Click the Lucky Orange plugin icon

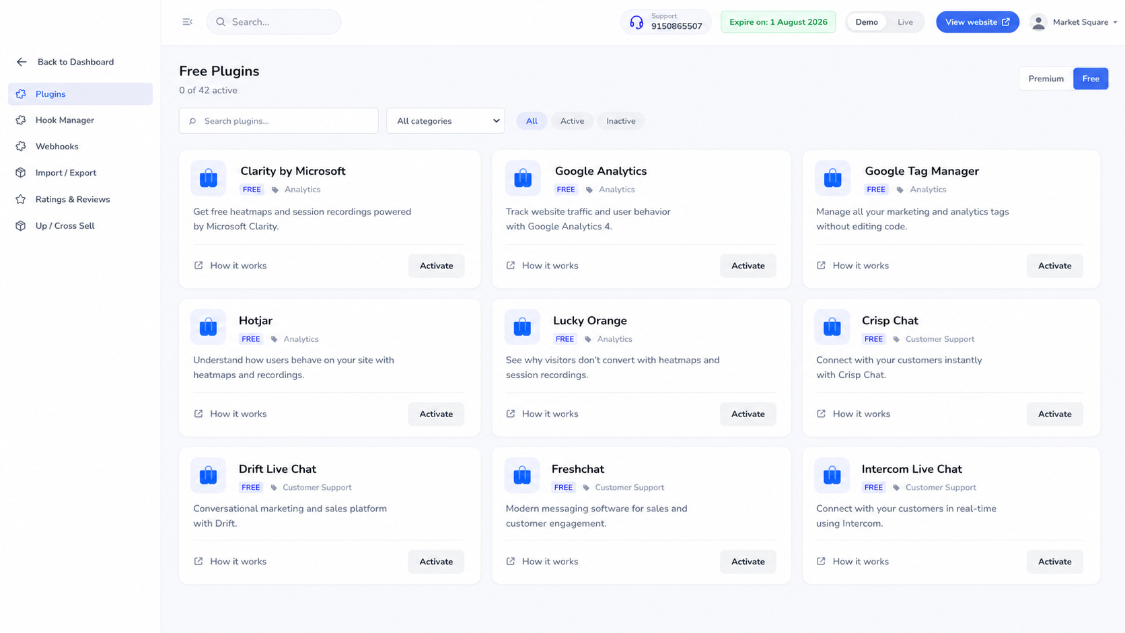[x=522, y=327]
